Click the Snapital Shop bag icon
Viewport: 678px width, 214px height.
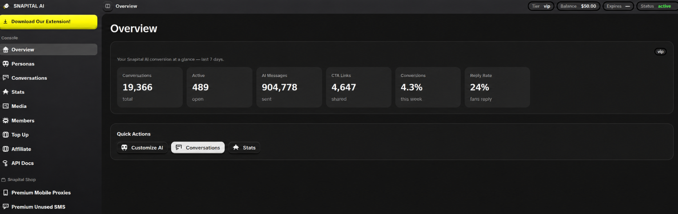click(4, 180)
